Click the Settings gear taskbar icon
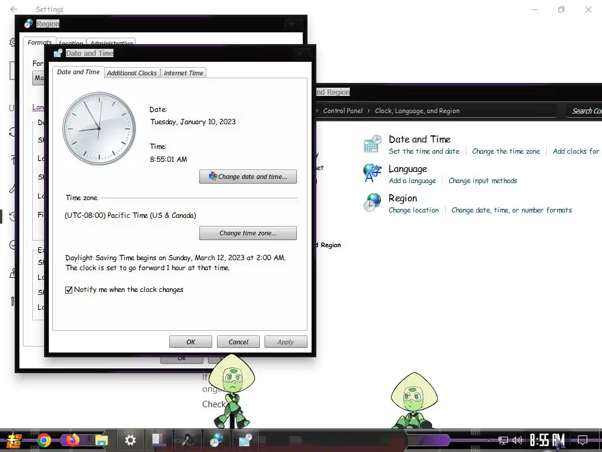Image resolution: width=602 pixels, height=452 pixels. 130,440
